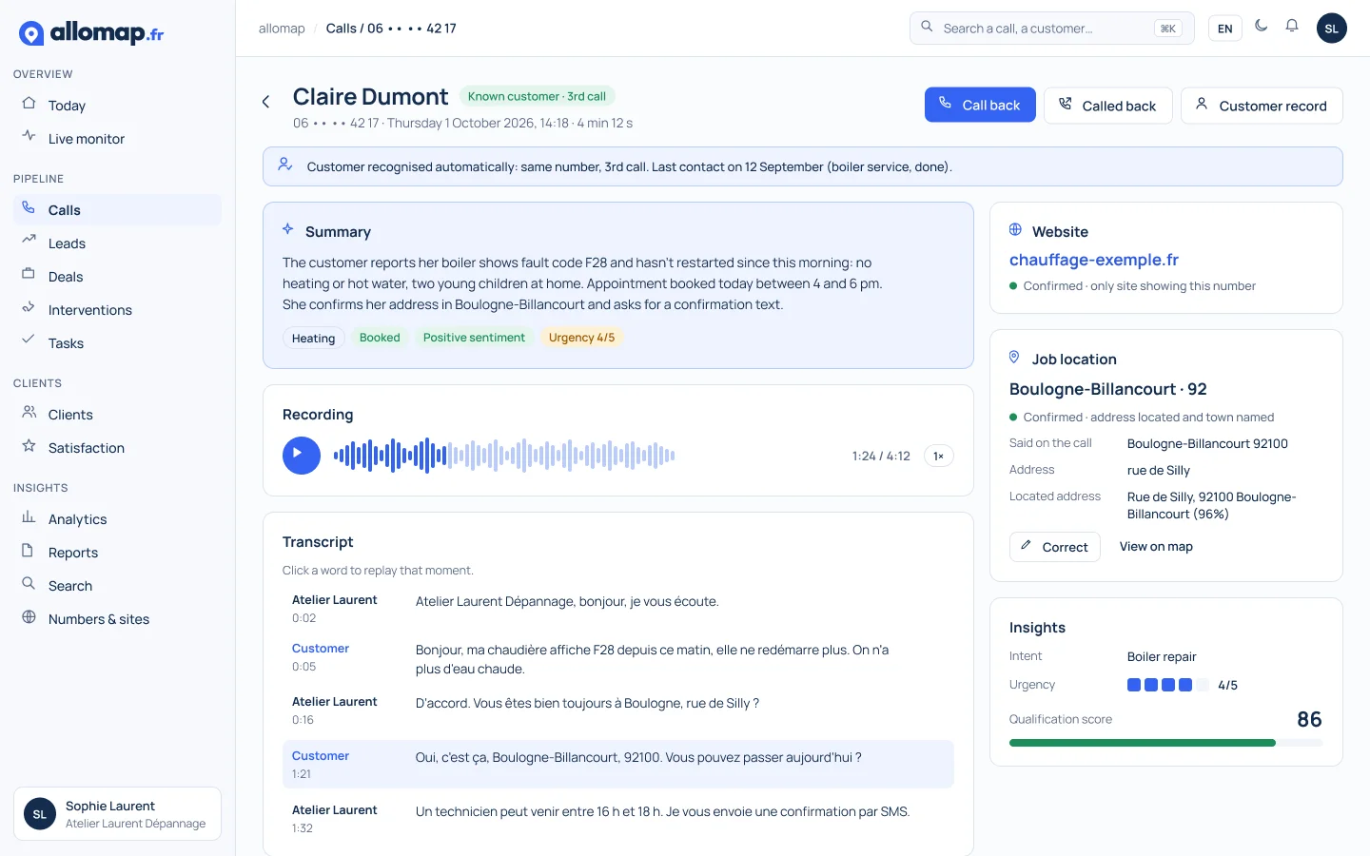This screenshot has width=1370, height=856.
Task: Click the Search magnifier icon in sidebar
Action: point(29,584)
